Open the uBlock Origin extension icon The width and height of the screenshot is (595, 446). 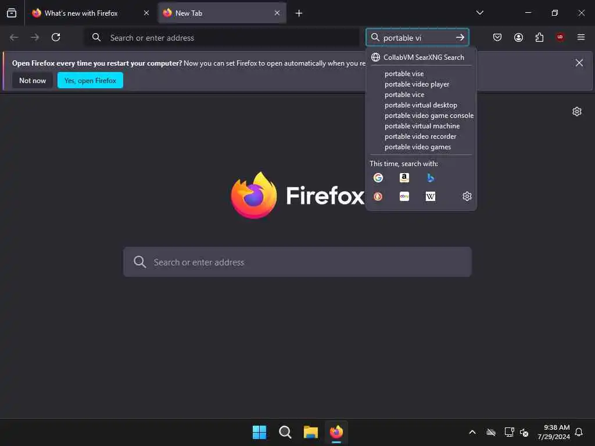point(560,37)
